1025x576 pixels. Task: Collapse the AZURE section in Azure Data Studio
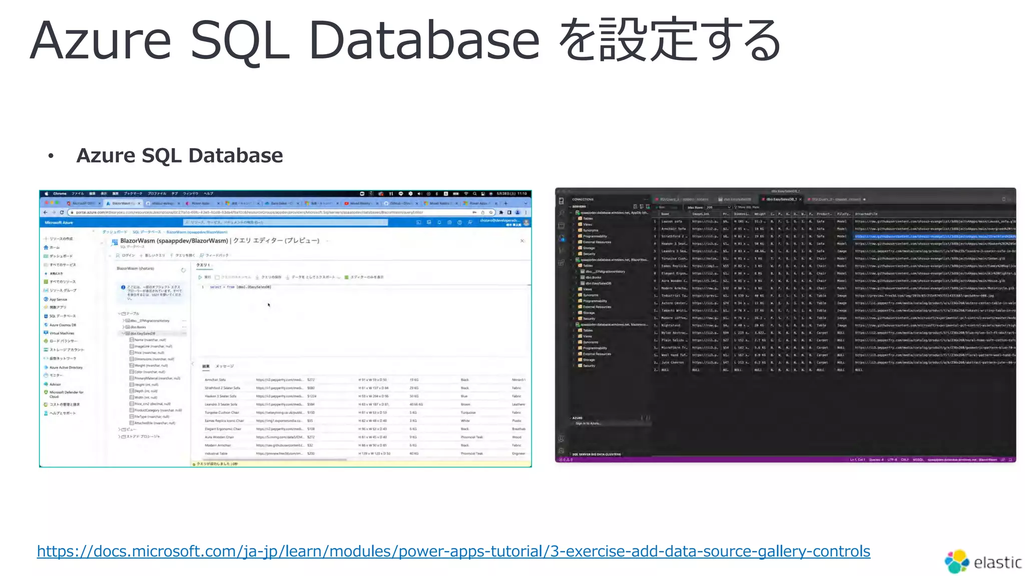tap(577, 418)
